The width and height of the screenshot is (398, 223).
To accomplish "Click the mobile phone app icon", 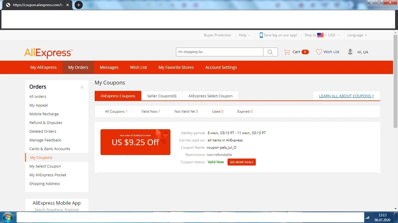I will [x=261, y=35].
